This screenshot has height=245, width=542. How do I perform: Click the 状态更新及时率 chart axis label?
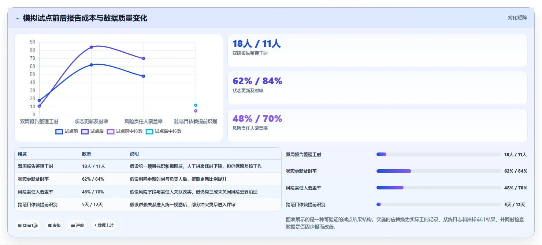coord(91,121)
